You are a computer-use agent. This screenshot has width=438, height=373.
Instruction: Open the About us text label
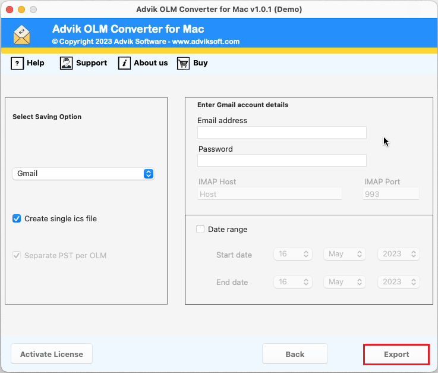pyautogui.click(x=151, y=63)
